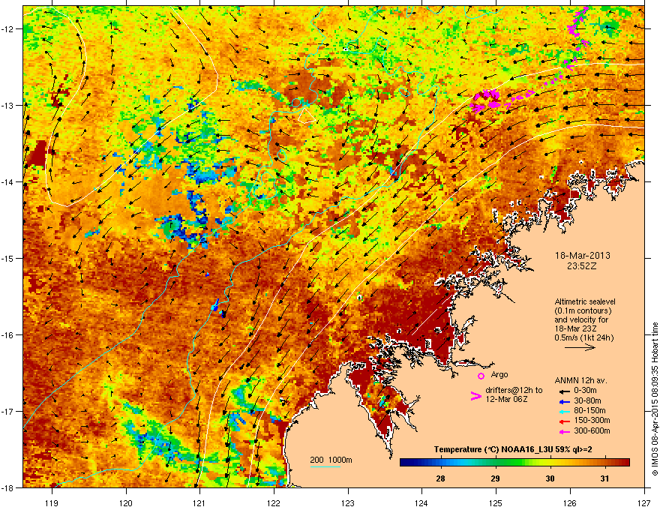Click longitude axis label '123'
This screenshot has height=510, width=660.
coord(348,502)
